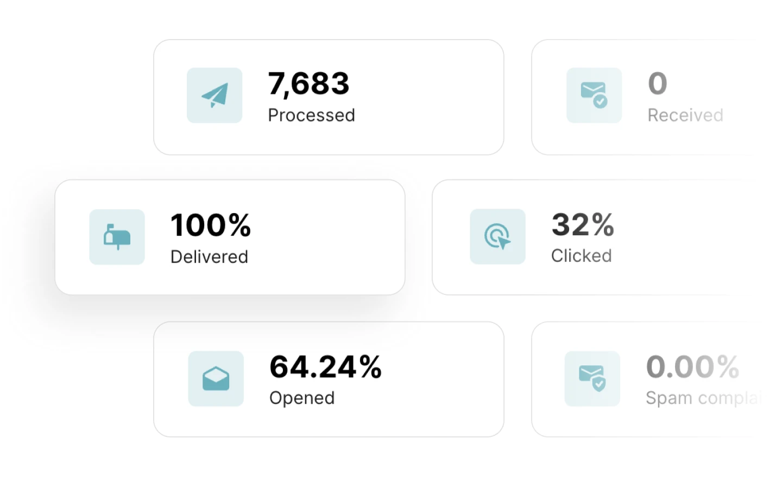Click blank area of Processed card
782x477 pixels.
coord(429,98)
